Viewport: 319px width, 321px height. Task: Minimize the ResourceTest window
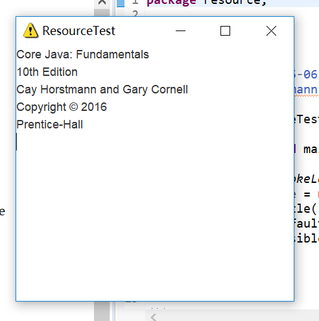click(180, 30)
